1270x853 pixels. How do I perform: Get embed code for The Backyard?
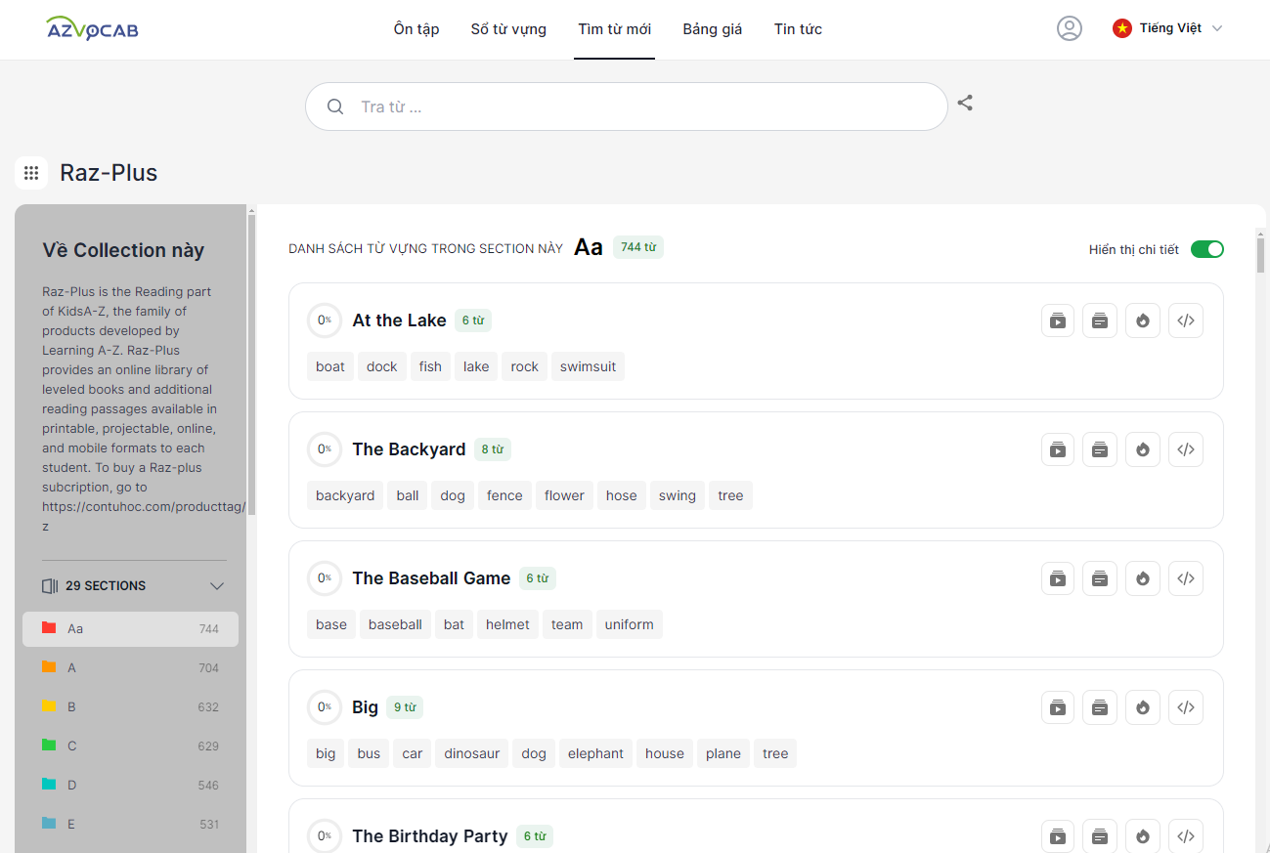click(1186, 449)
